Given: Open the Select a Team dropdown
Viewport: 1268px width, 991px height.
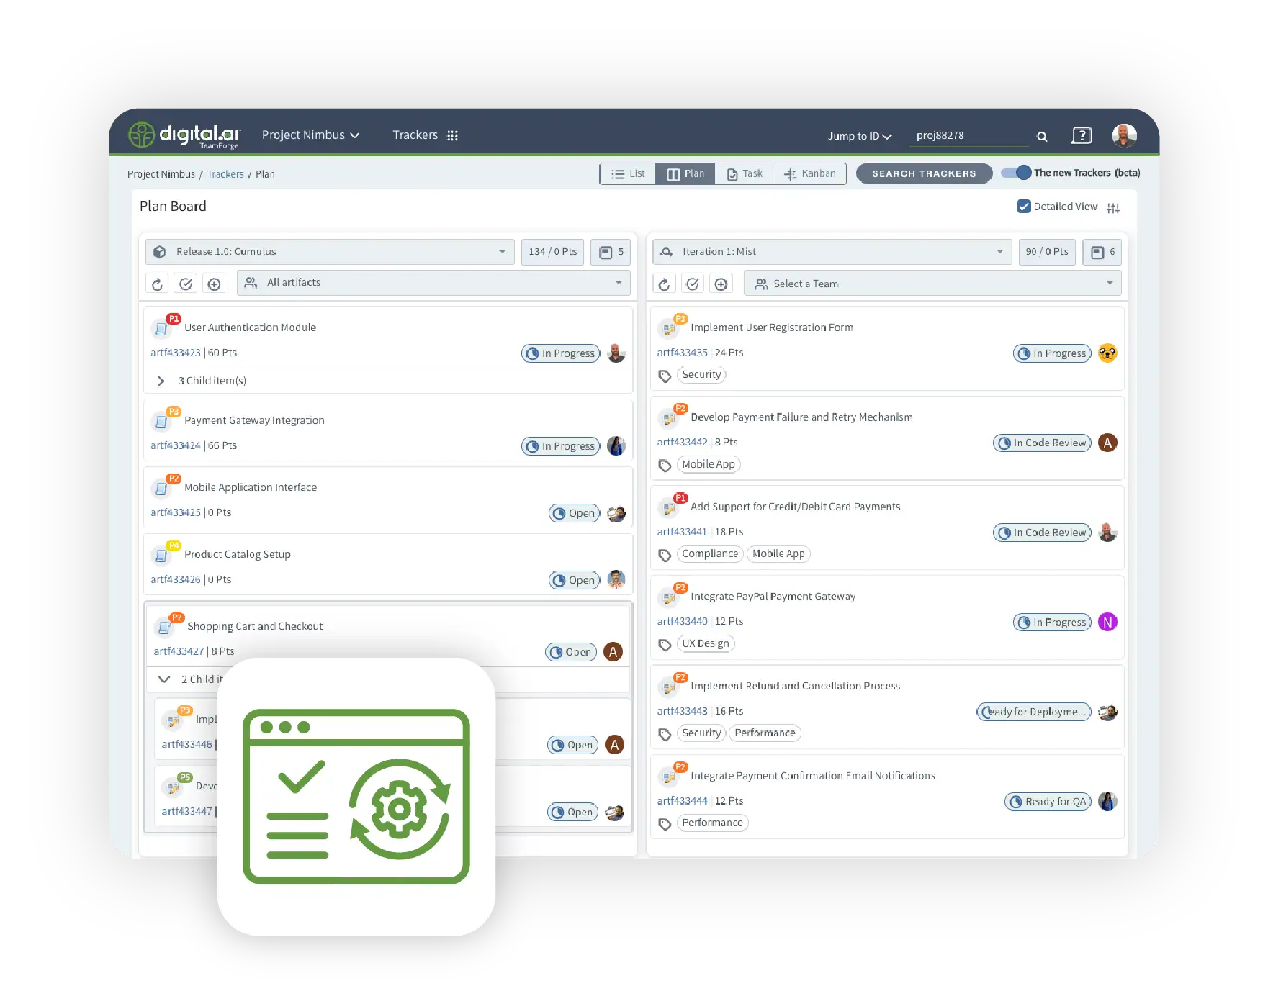Looking at the screenshot, I should (932, 284).
